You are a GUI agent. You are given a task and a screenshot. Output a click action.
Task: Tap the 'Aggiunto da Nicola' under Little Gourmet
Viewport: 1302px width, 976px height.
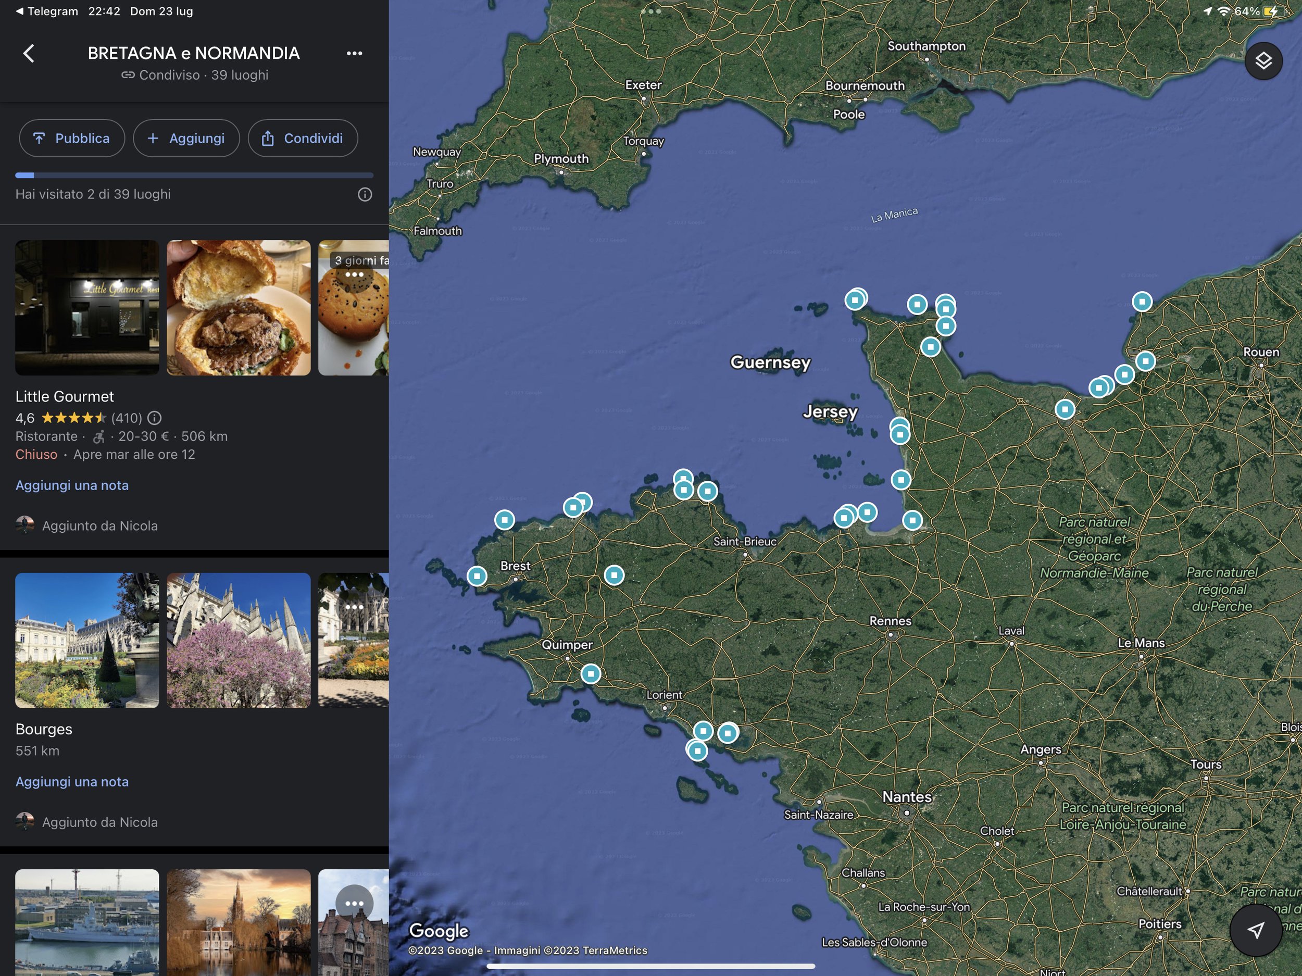[x=99, y=525]
